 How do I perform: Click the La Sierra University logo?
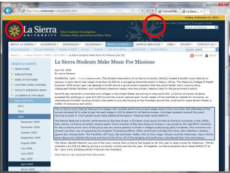[32, 31]
